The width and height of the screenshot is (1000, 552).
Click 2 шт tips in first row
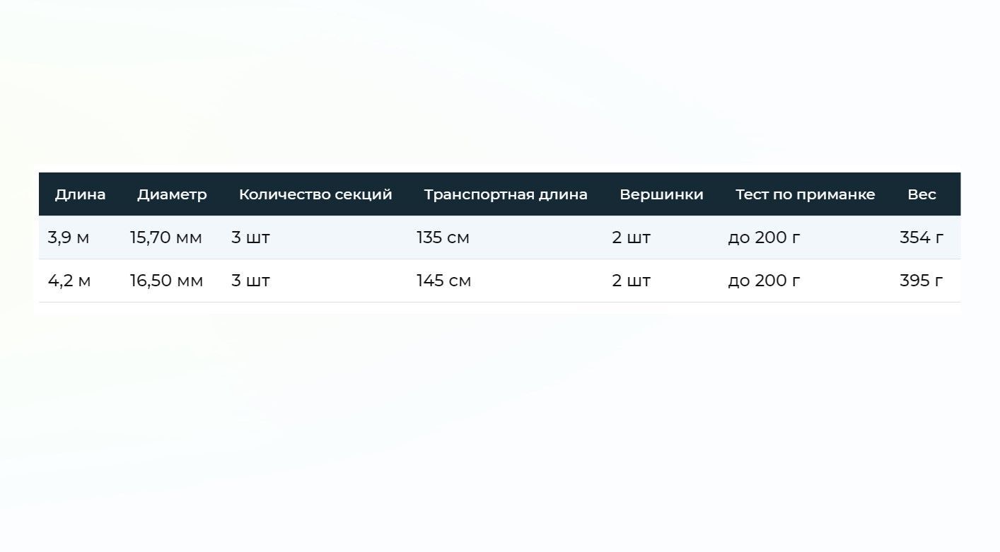pos(631,237)
